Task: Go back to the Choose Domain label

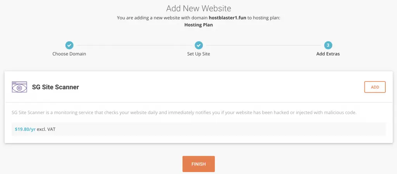Action: coord(69,54)
